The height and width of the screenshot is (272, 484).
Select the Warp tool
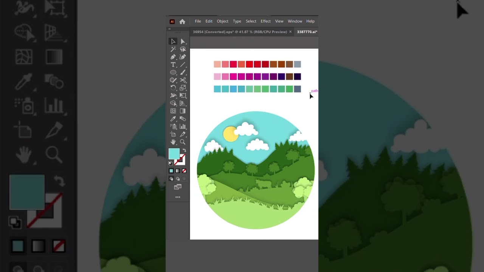tap(173, 96)
